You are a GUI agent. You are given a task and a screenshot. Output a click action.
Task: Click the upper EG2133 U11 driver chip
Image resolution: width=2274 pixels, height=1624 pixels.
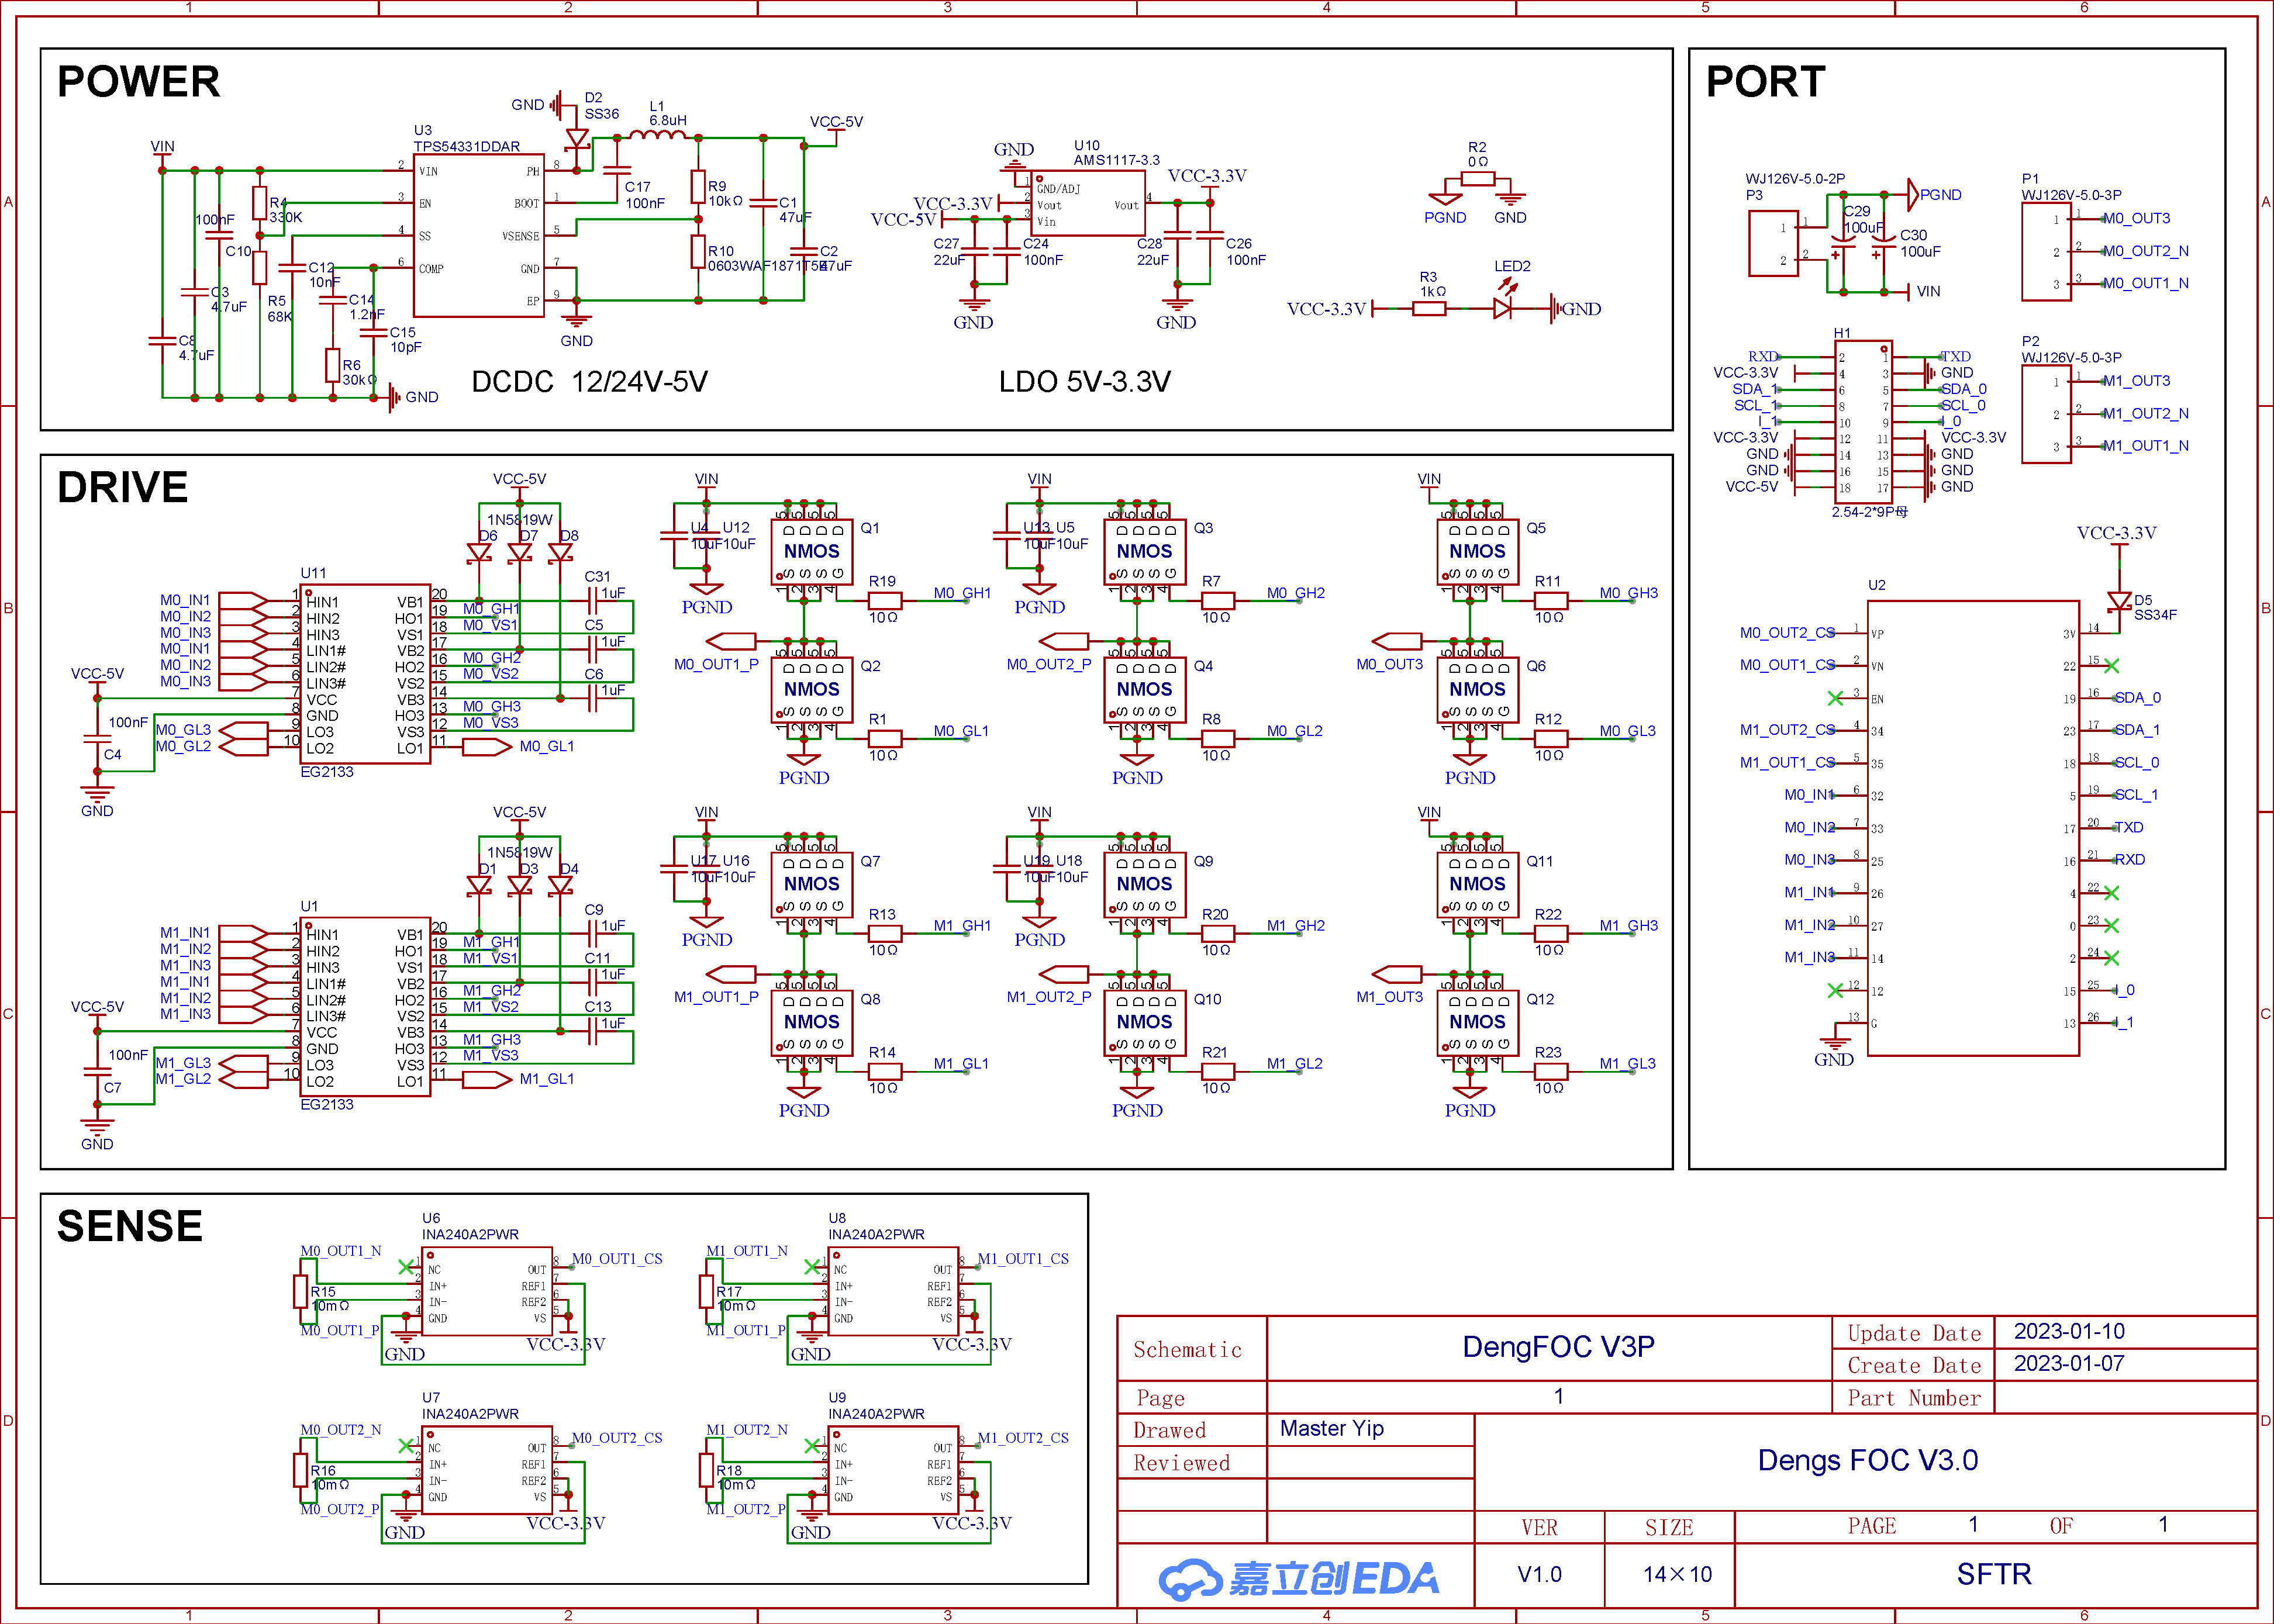coord(366,675)
